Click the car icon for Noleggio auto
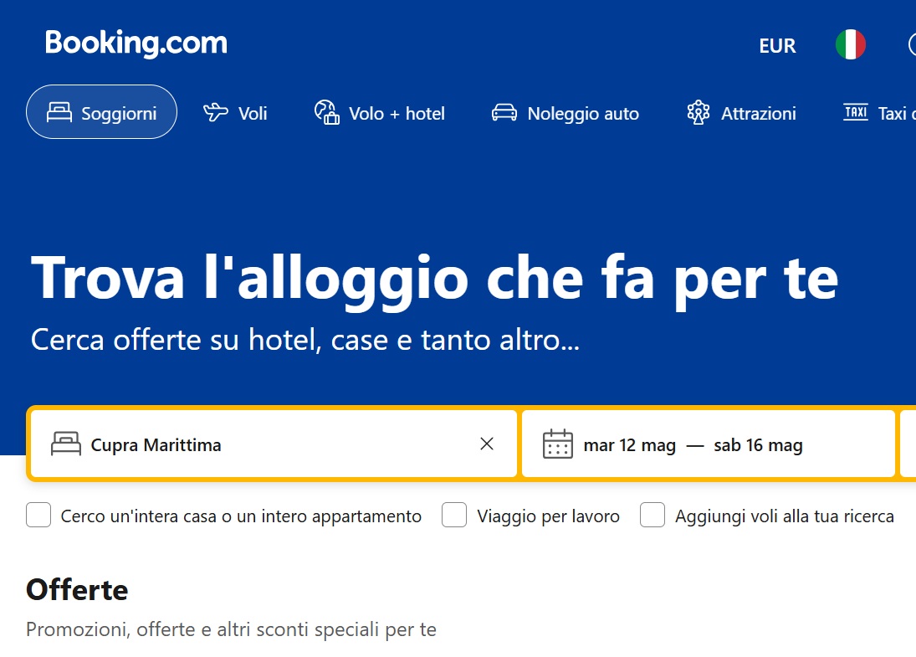The width and height of the screenshot is (916, 657). point(504,113)
